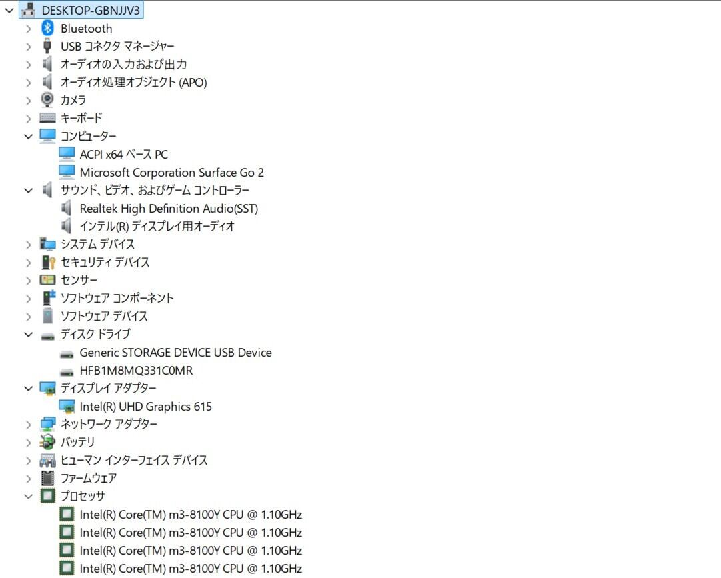Click the CPU icon beside プロセッサ
This screenshot has height=578, width=721.
pyautogui.click(x=47, y=496)
